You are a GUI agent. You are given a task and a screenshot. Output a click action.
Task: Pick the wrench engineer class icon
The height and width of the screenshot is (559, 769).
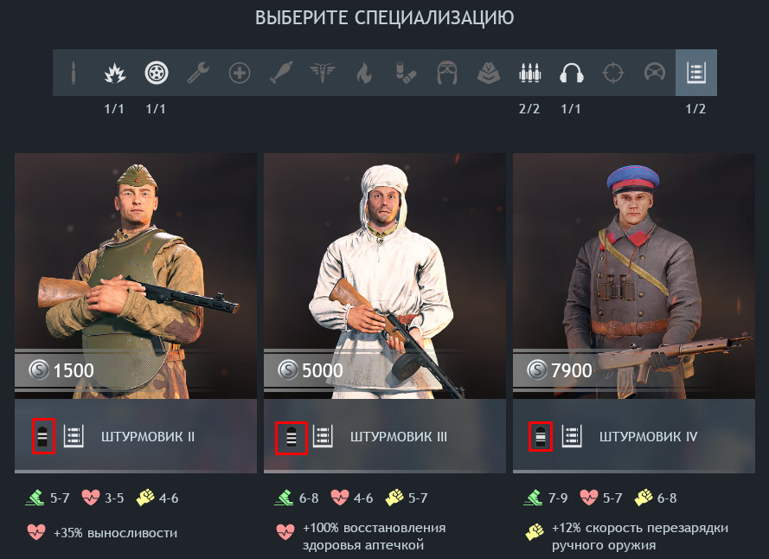[198, 74]
